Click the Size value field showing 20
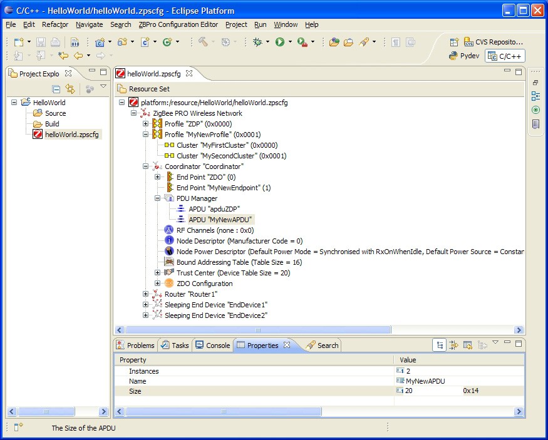The height and width of the screenshot is (440, 548). [x=409, y=391]
